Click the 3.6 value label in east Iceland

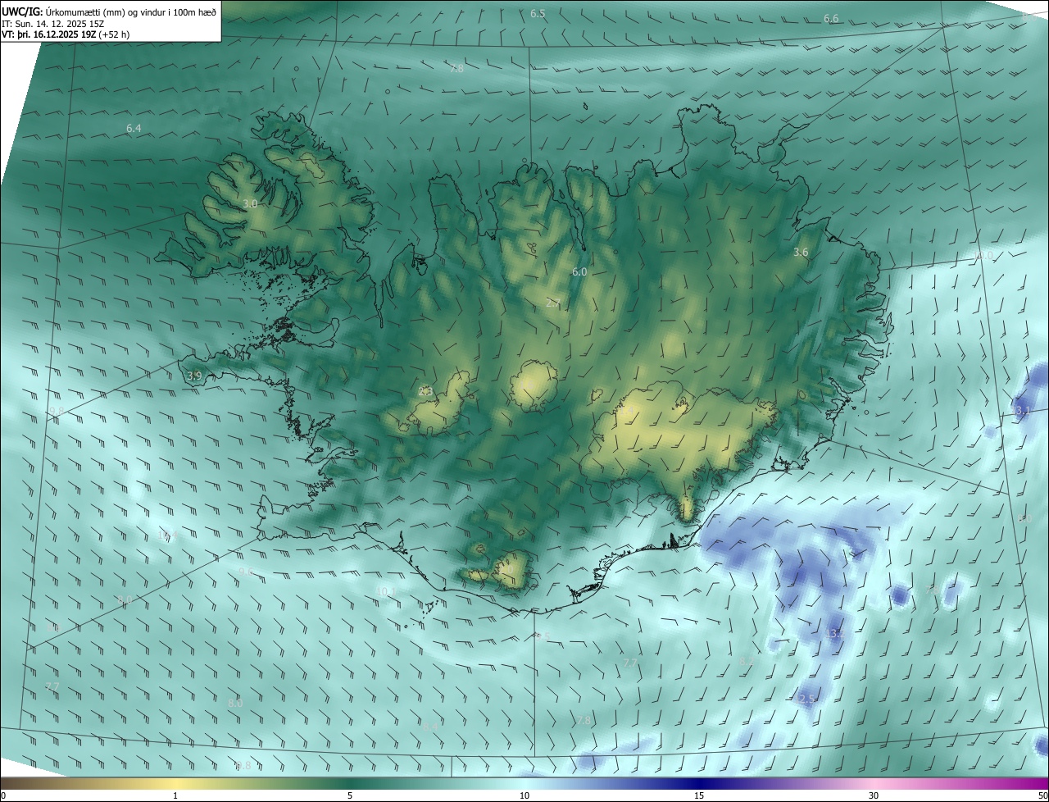coord(801,253)
